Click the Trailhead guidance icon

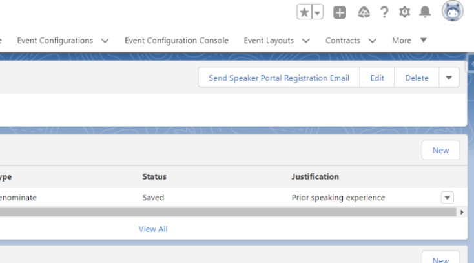click(364, 12)
